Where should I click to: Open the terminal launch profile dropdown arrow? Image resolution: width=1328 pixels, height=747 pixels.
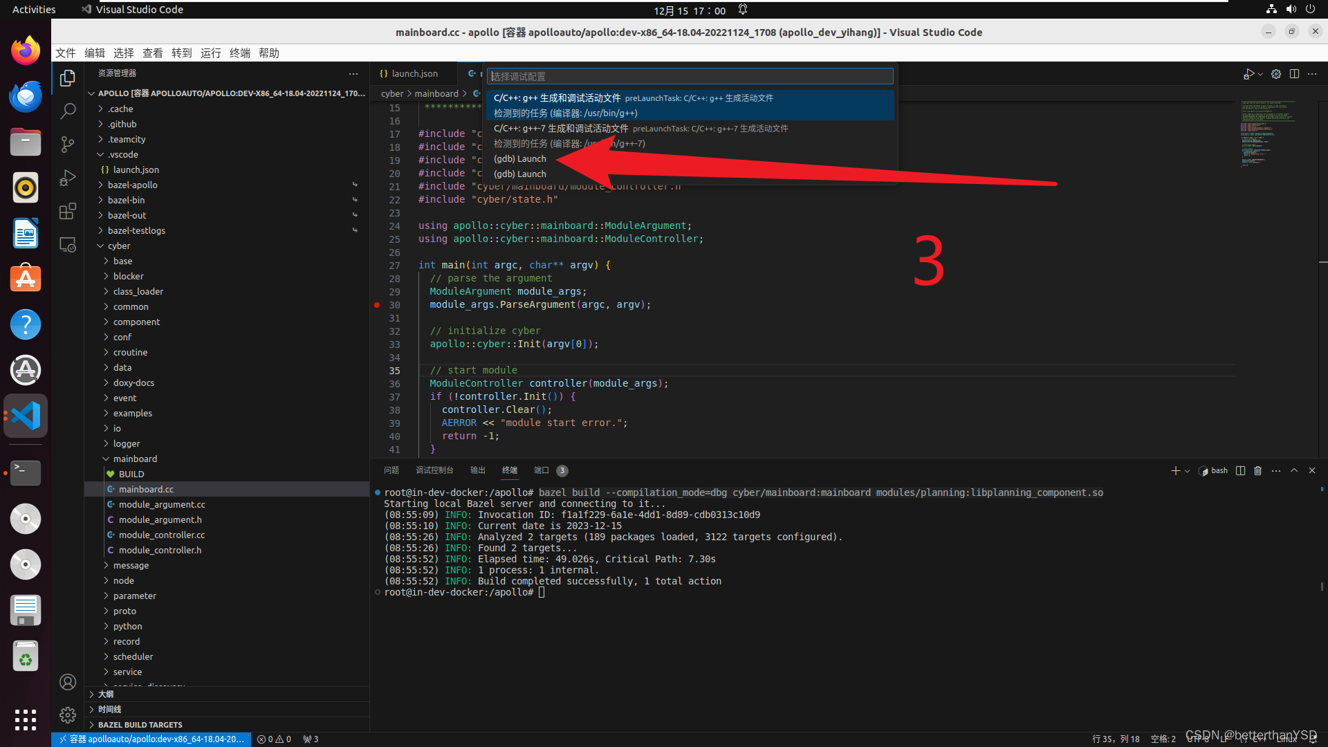[1188, 471]
